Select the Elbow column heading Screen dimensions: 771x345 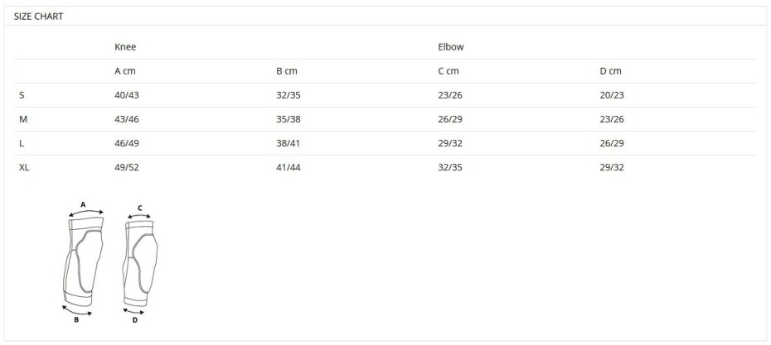click(451, 47)
